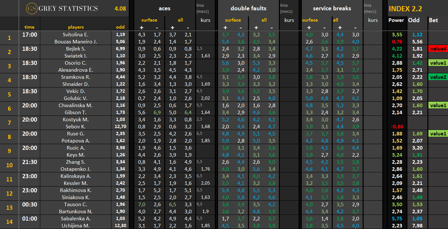Select the aces section header

165,8
